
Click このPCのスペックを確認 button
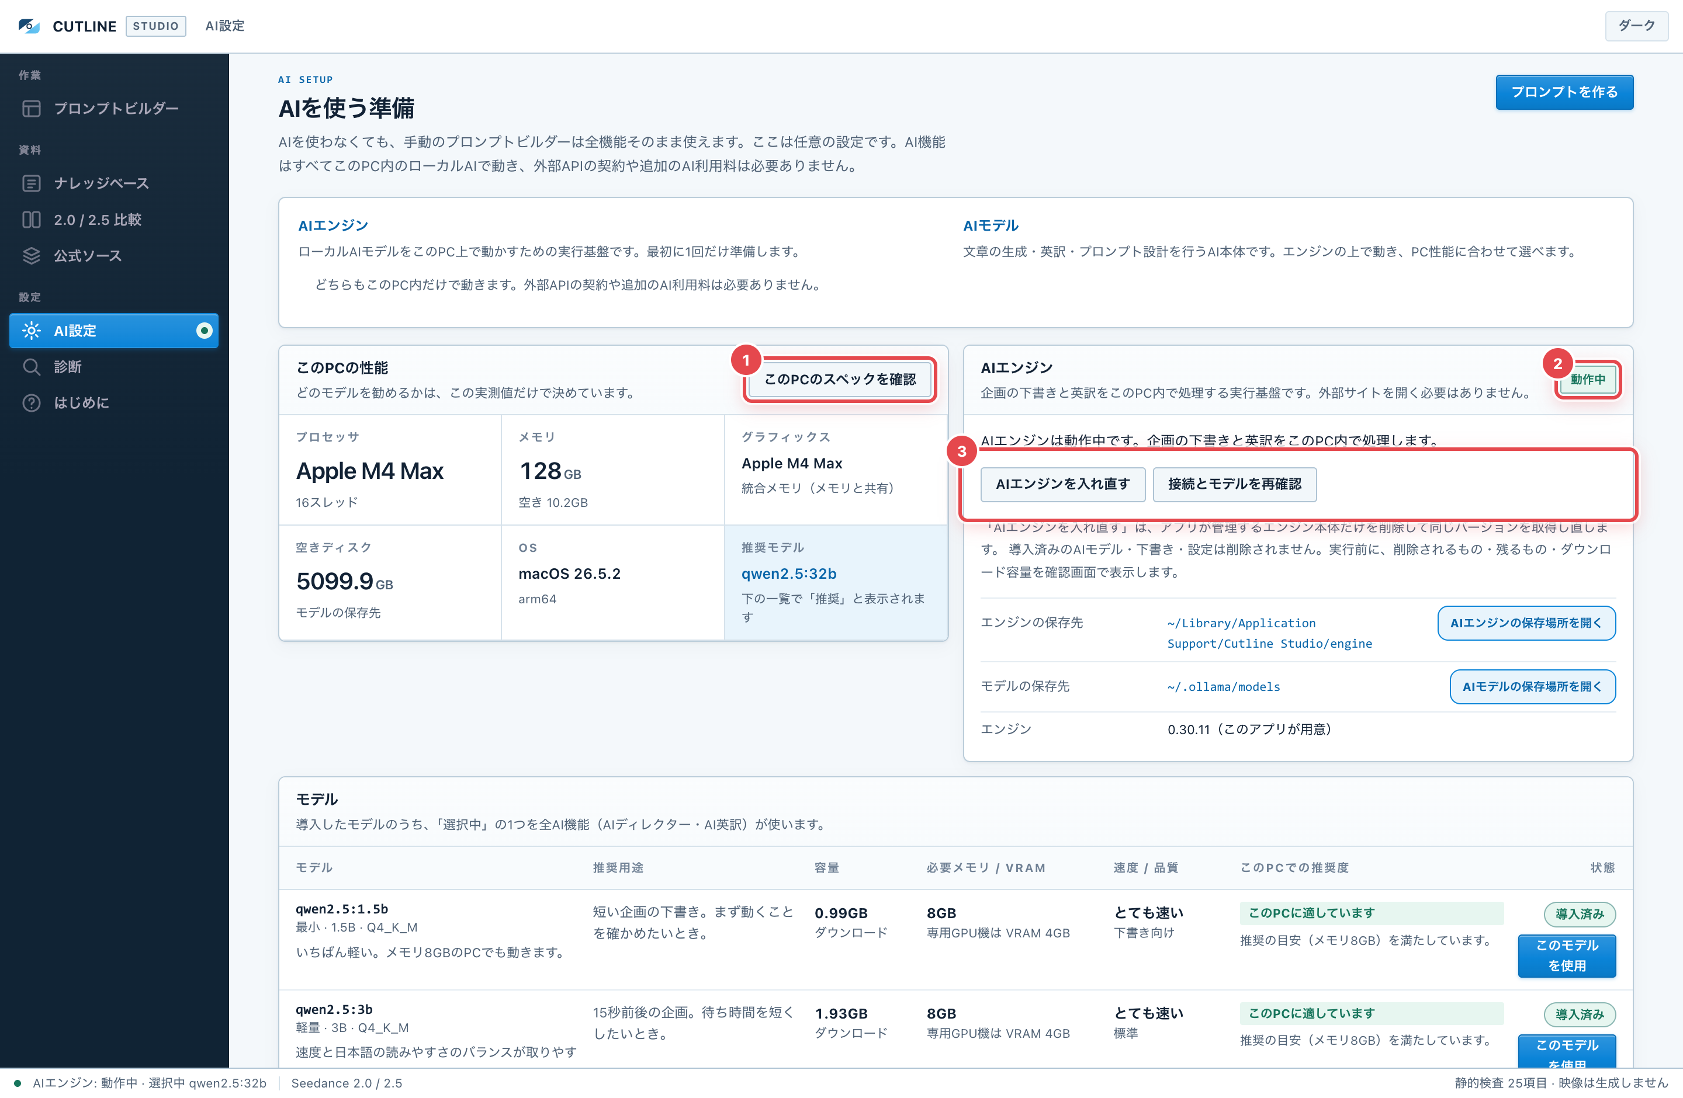click(840, 380)
